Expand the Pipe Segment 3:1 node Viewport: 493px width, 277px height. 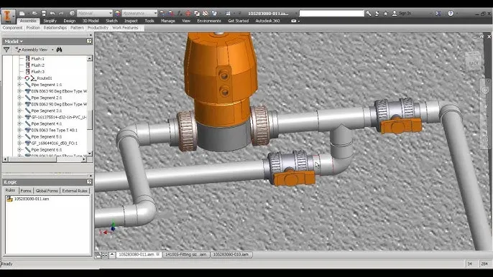click(x=19, y=111)
